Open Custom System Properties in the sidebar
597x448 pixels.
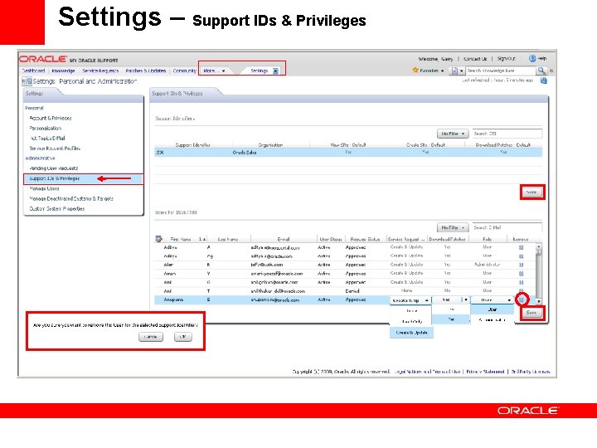coord(57,209)
